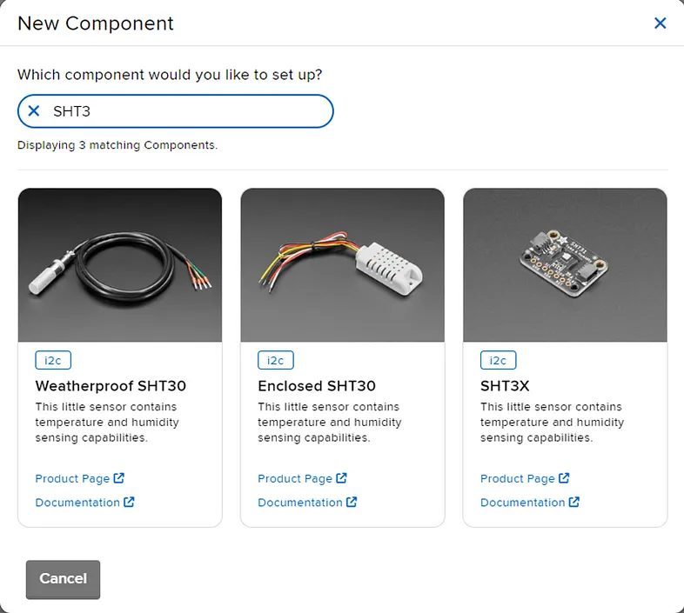The height and width of the screenshot is (613, 684).
Task: Click the component search input field
Action: tap(187, 111)
